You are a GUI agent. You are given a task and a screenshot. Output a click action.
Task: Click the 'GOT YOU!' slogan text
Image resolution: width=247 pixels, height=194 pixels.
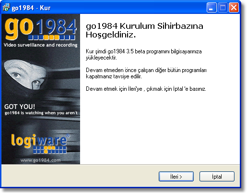pyautogui.click(x=20, y=107)
